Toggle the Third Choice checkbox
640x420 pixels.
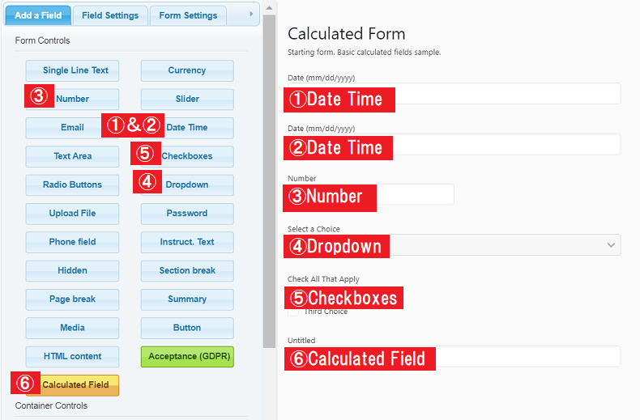tap(293, 312)
